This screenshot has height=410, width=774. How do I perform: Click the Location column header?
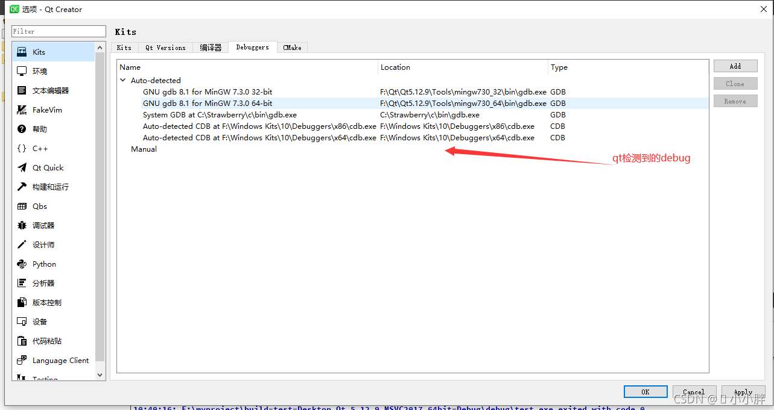tap(463, 67)
